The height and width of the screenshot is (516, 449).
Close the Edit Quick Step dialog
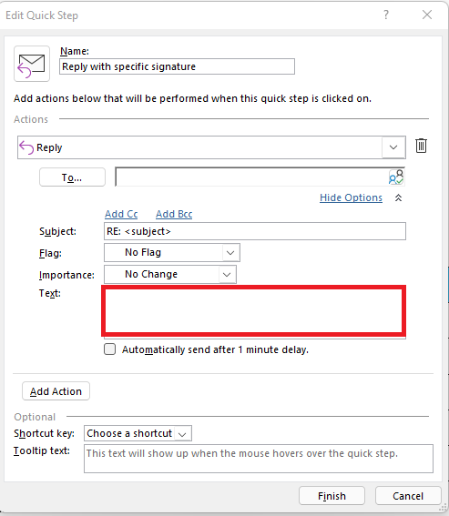(427, 15)
